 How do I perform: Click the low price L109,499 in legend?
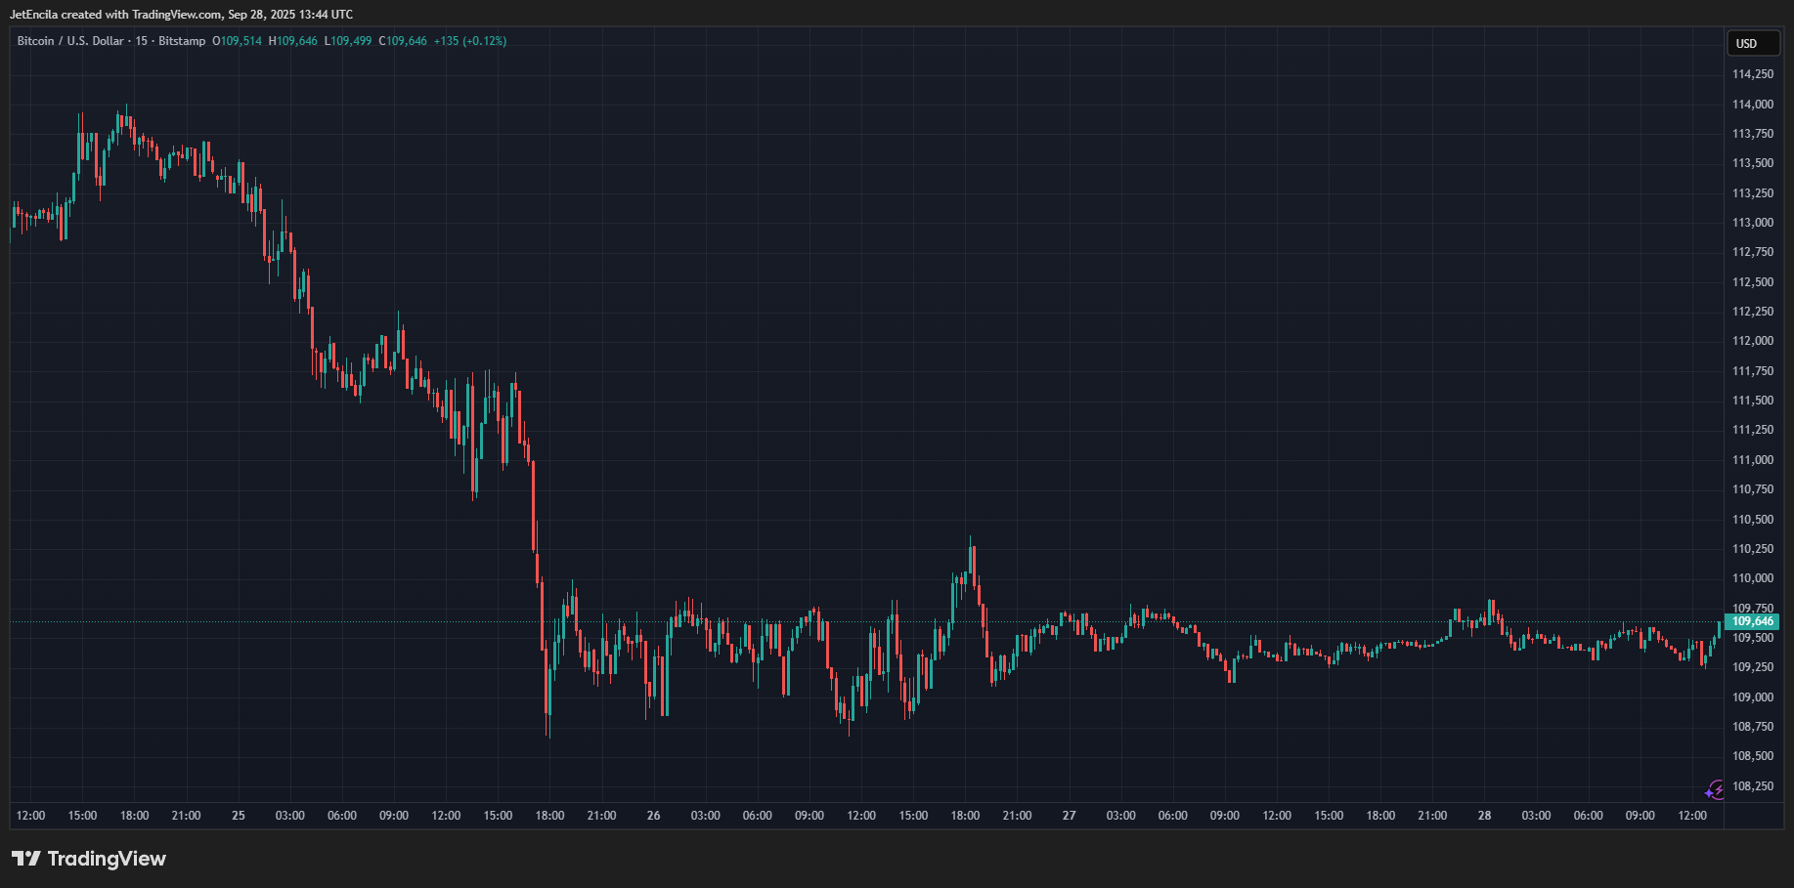click(x=348, y=41)
